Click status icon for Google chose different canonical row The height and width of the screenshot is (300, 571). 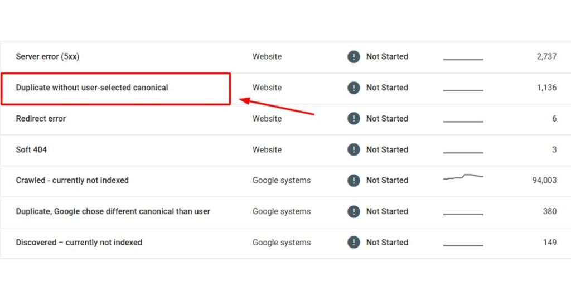coord(354,211)
